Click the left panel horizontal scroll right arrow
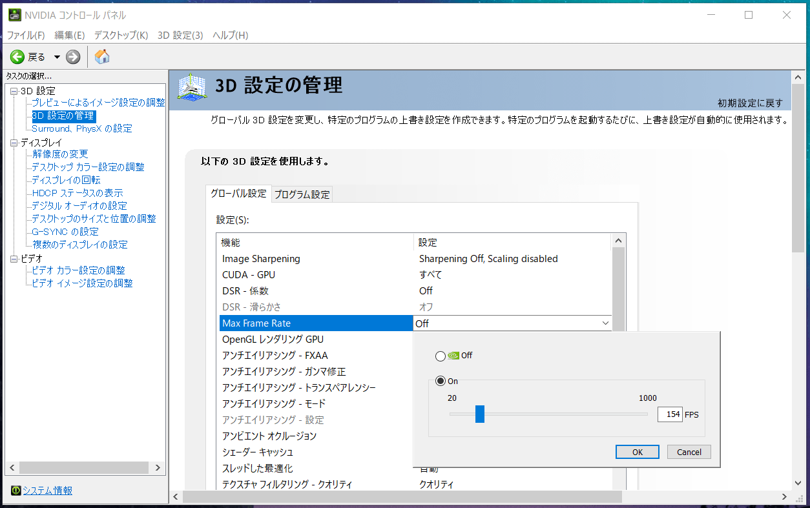 [x=158, y=468]
